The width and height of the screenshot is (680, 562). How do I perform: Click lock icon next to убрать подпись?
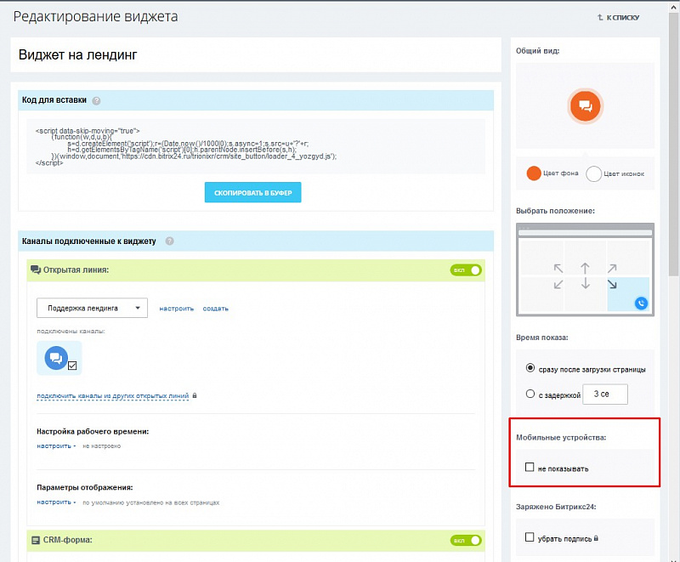coord(597,538)
